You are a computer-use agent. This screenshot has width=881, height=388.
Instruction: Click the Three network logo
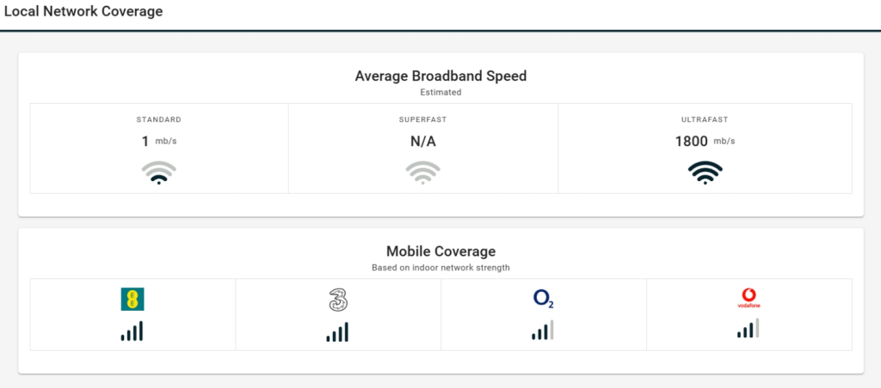(x=337, y=300)
